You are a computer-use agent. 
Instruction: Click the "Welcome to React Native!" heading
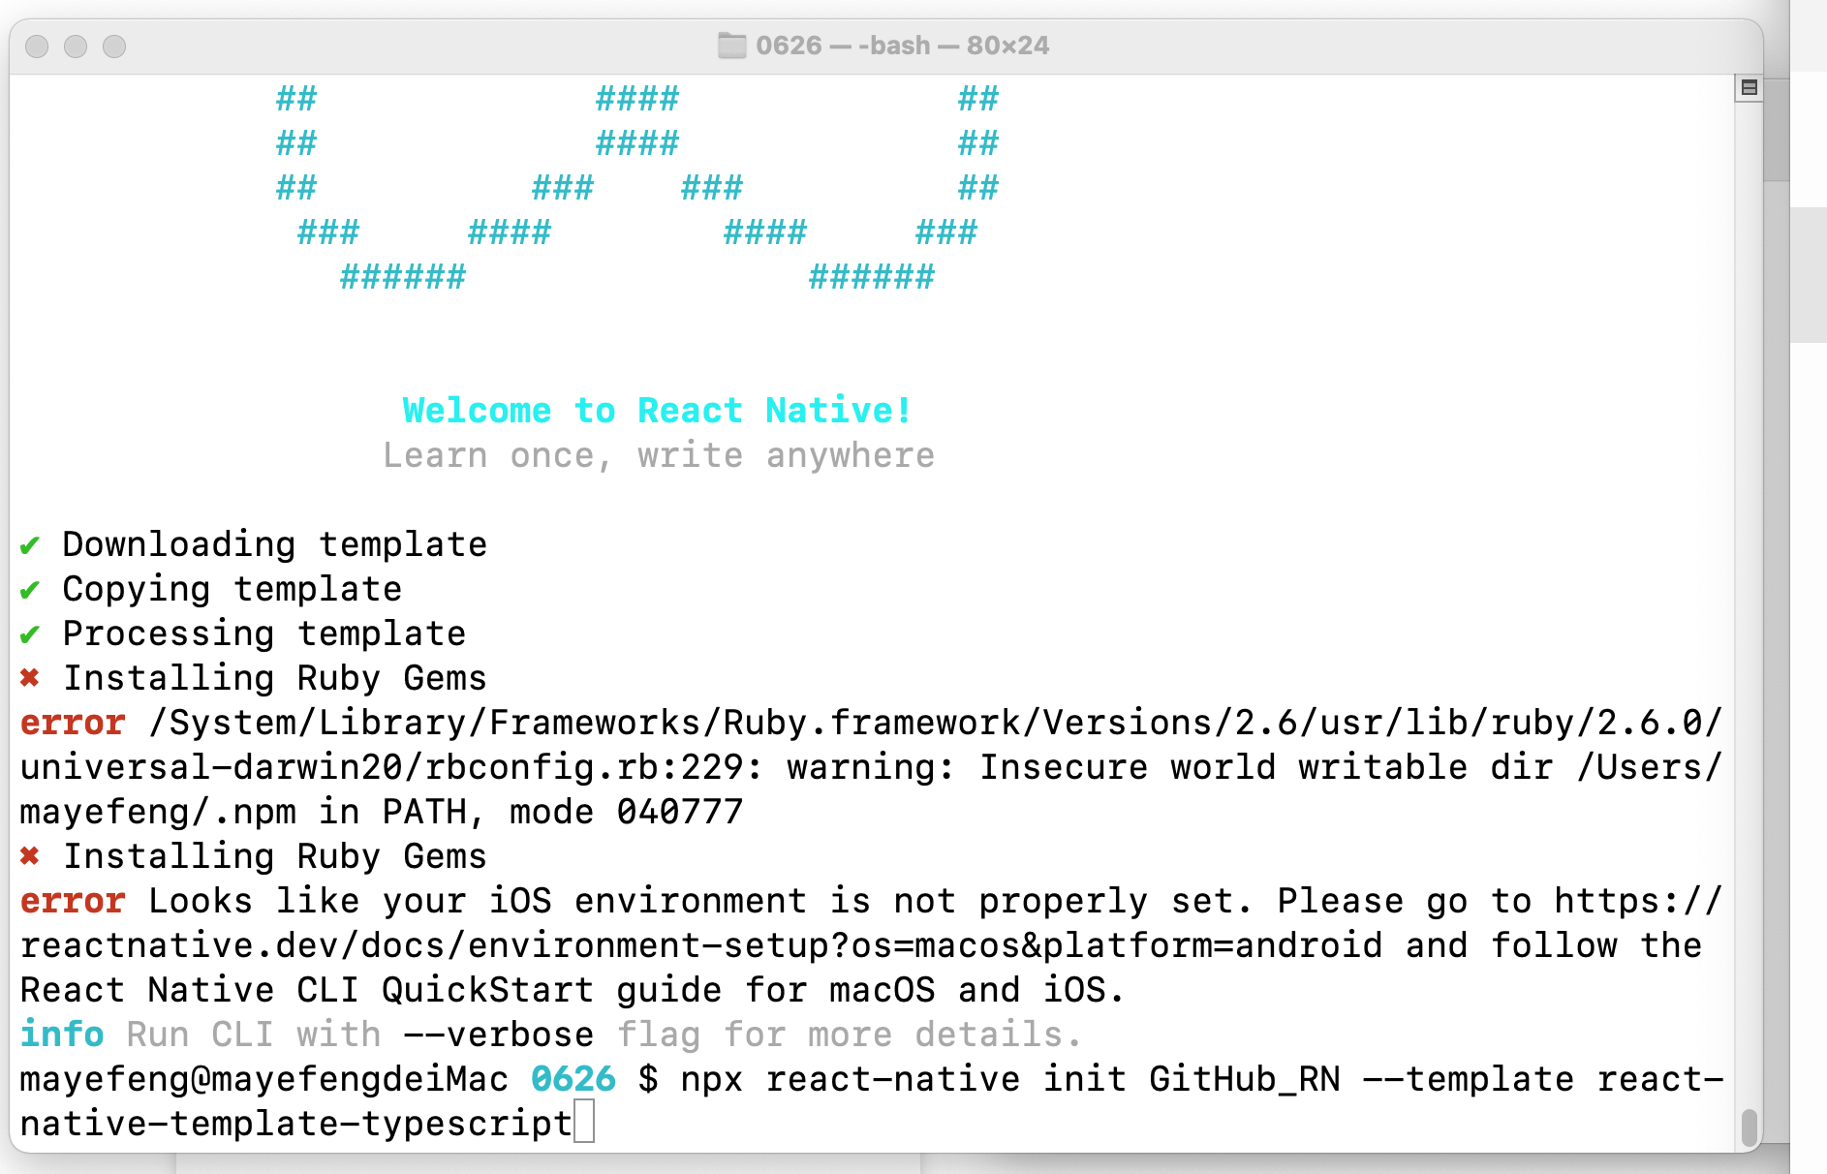[x=657, y=410]
